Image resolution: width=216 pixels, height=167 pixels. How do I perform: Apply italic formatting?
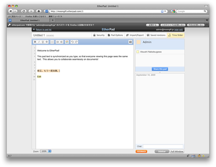39,42
